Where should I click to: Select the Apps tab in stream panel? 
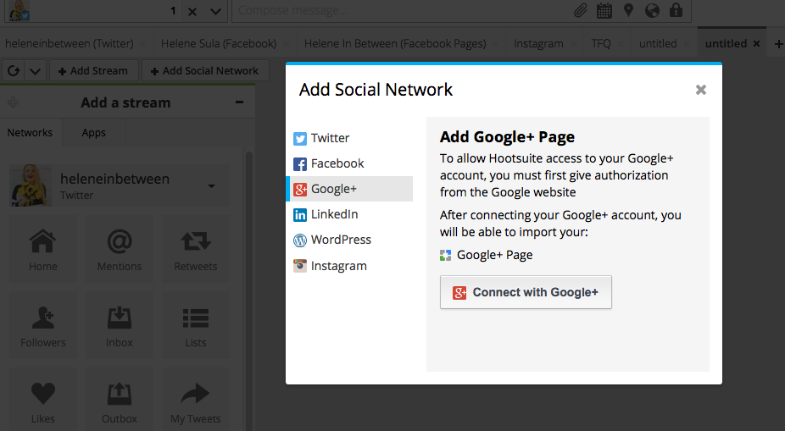pos(93,132)
